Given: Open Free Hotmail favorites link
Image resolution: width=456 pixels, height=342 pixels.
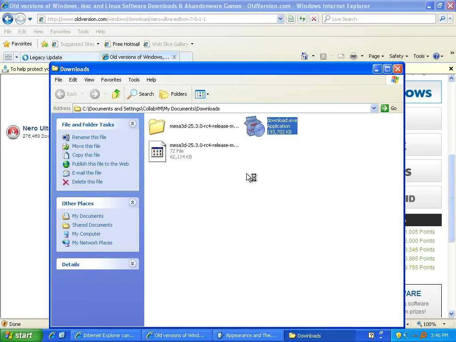Looking at the screenshot, I should (x=122, y=44).
